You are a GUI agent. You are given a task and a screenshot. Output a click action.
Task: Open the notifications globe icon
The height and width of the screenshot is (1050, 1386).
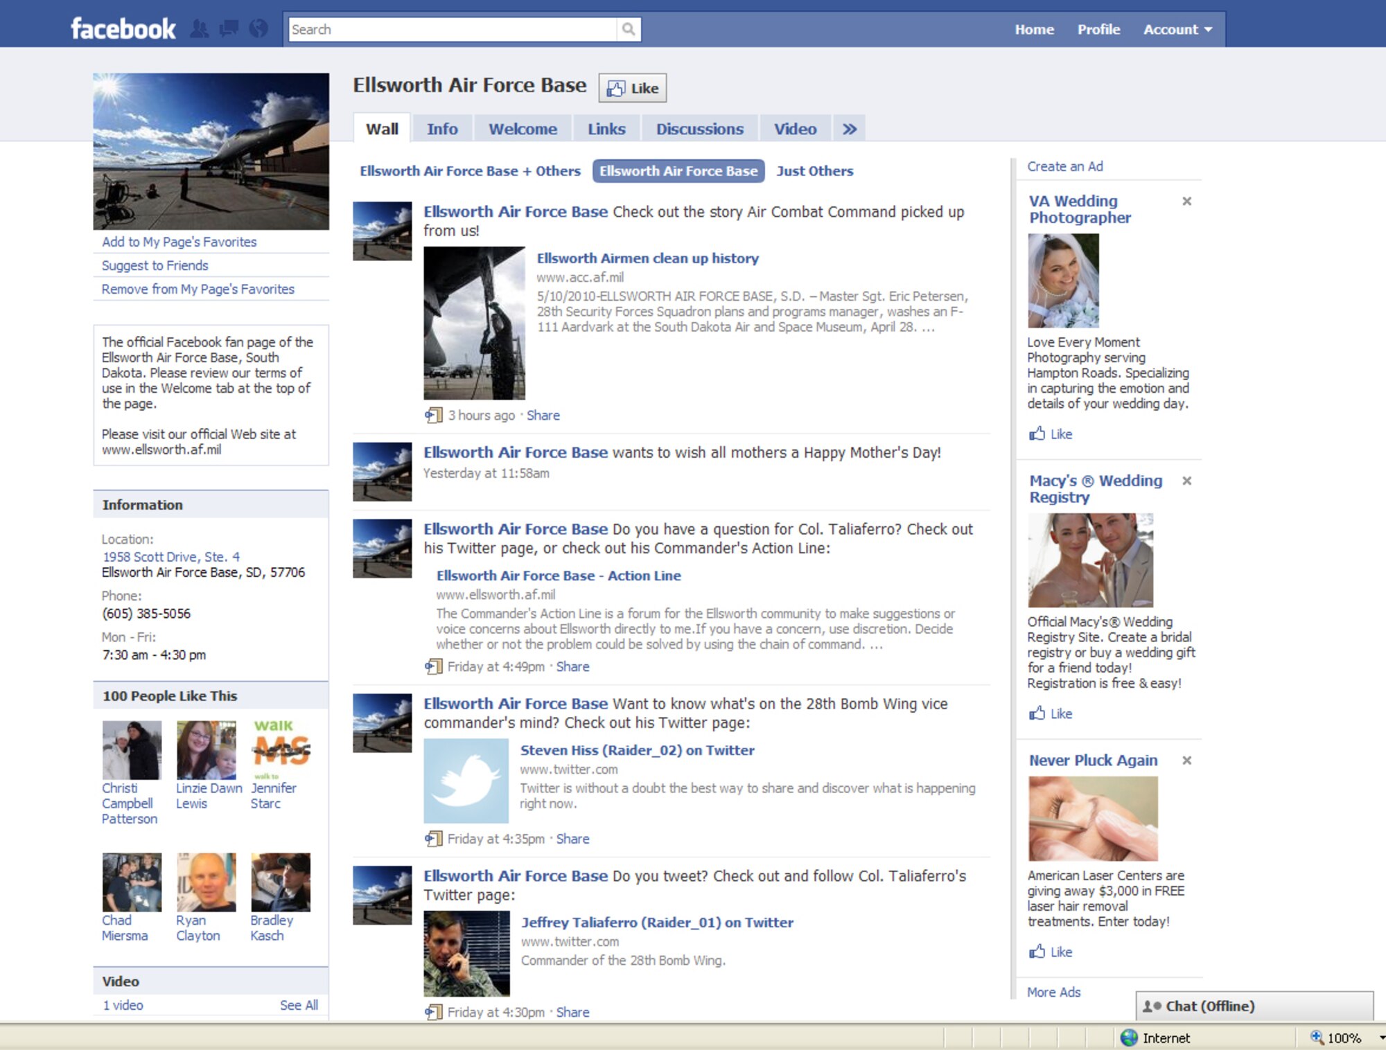(258, 29)
